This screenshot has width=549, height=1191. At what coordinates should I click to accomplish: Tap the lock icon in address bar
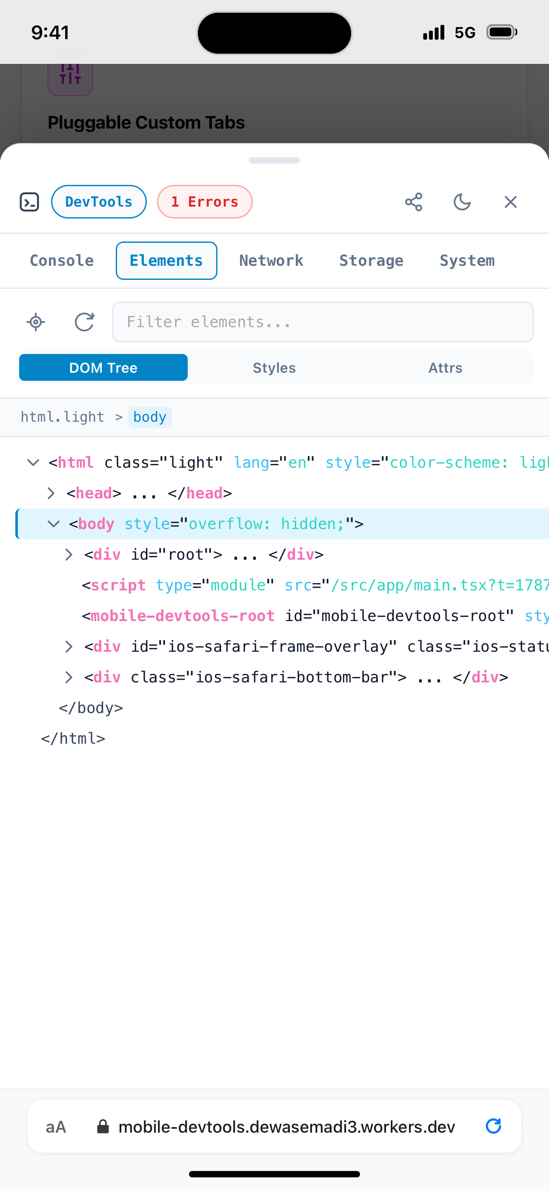pyautogui.click(x=103, y=1126)
